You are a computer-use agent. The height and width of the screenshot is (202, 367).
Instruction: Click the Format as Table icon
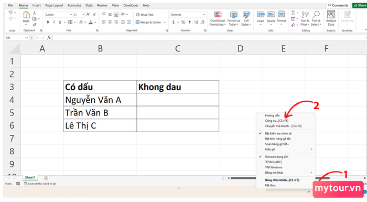point(234,19)
